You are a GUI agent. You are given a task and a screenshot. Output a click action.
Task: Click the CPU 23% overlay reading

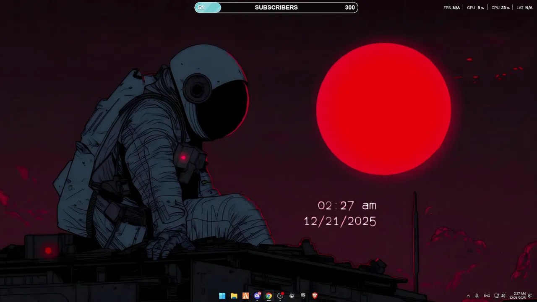tap(501, 8)
